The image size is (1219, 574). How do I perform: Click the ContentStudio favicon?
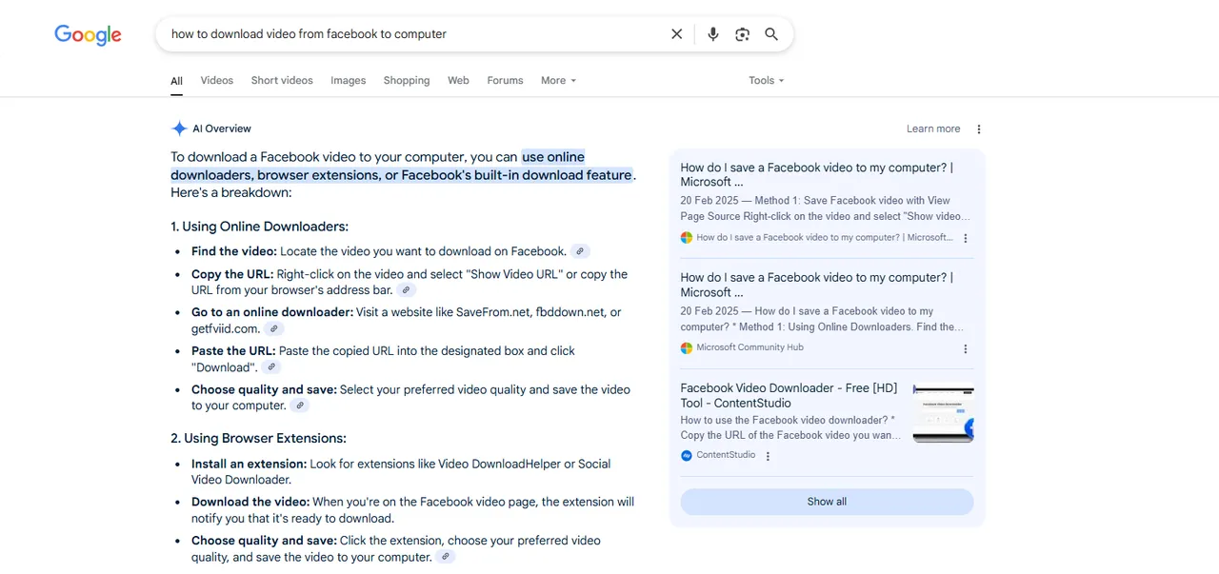click(x=687, y=456)
